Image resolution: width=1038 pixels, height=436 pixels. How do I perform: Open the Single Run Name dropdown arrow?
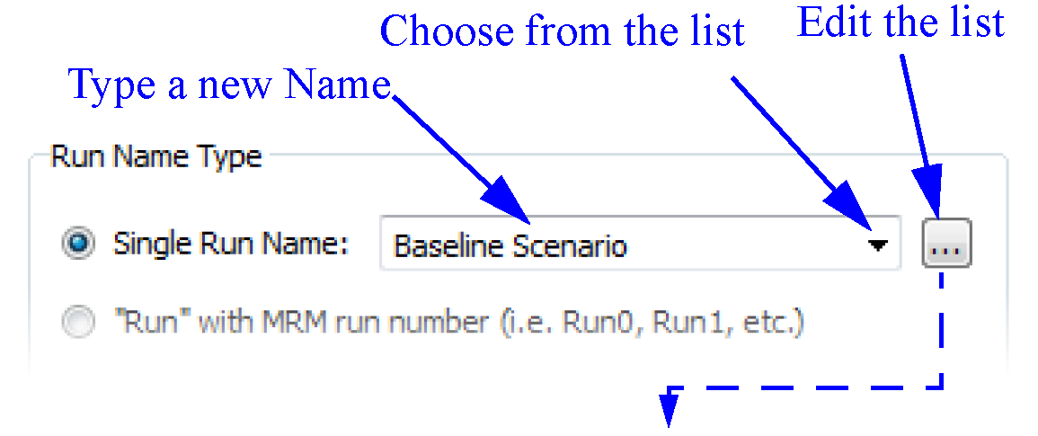point(878,245)
